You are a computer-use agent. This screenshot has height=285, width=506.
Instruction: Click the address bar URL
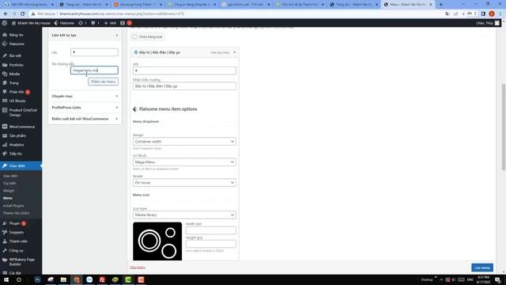pyautogui.click(x=122, y=14)
